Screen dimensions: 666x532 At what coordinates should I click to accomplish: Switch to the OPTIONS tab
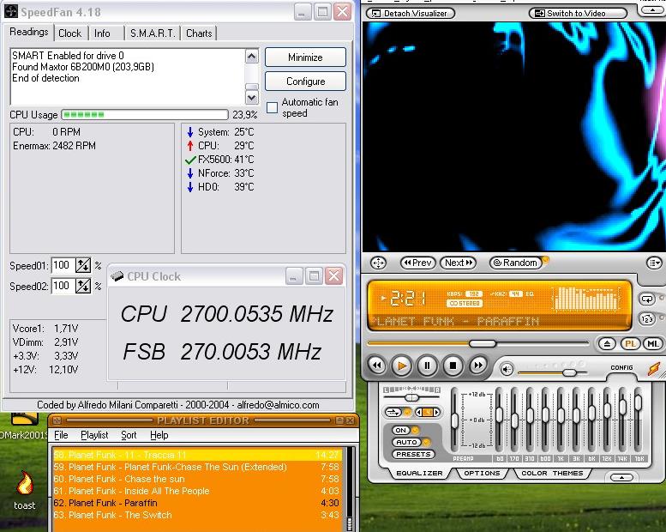482,474
